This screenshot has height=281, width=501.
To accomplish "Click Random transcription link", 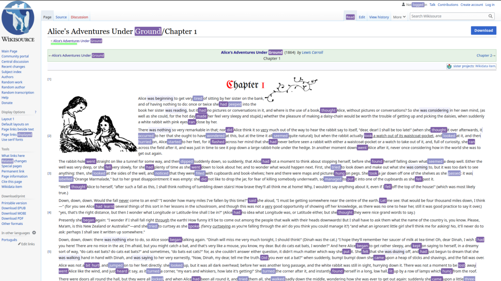I will tap(17, 93).
